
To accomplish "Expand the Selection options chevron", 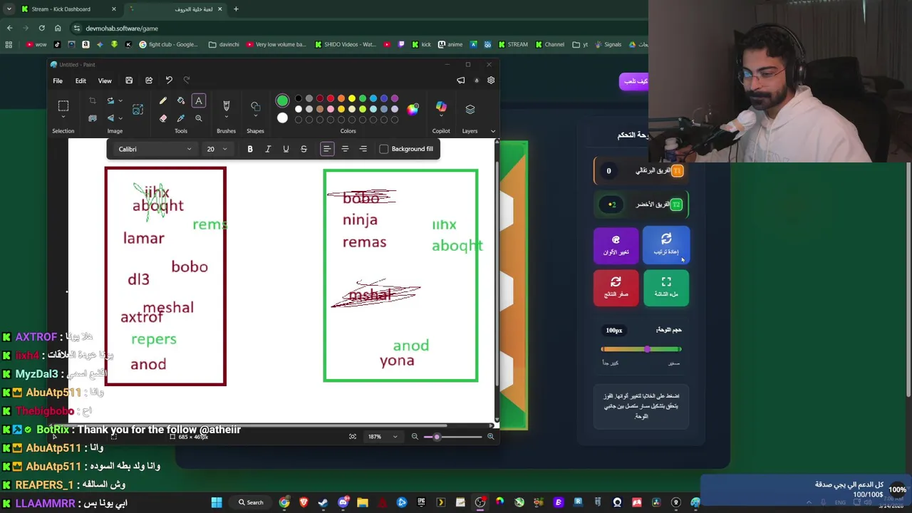I will (63, 118).
